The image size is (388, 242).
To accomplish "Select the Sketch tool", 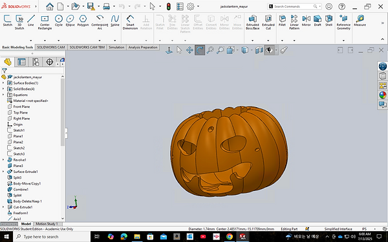I will (7, 20).
